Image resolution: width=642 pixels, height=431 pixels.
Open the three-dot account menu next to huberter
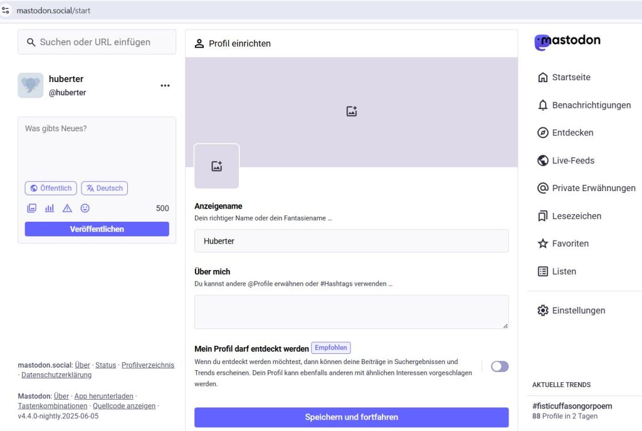coord(165,86)
